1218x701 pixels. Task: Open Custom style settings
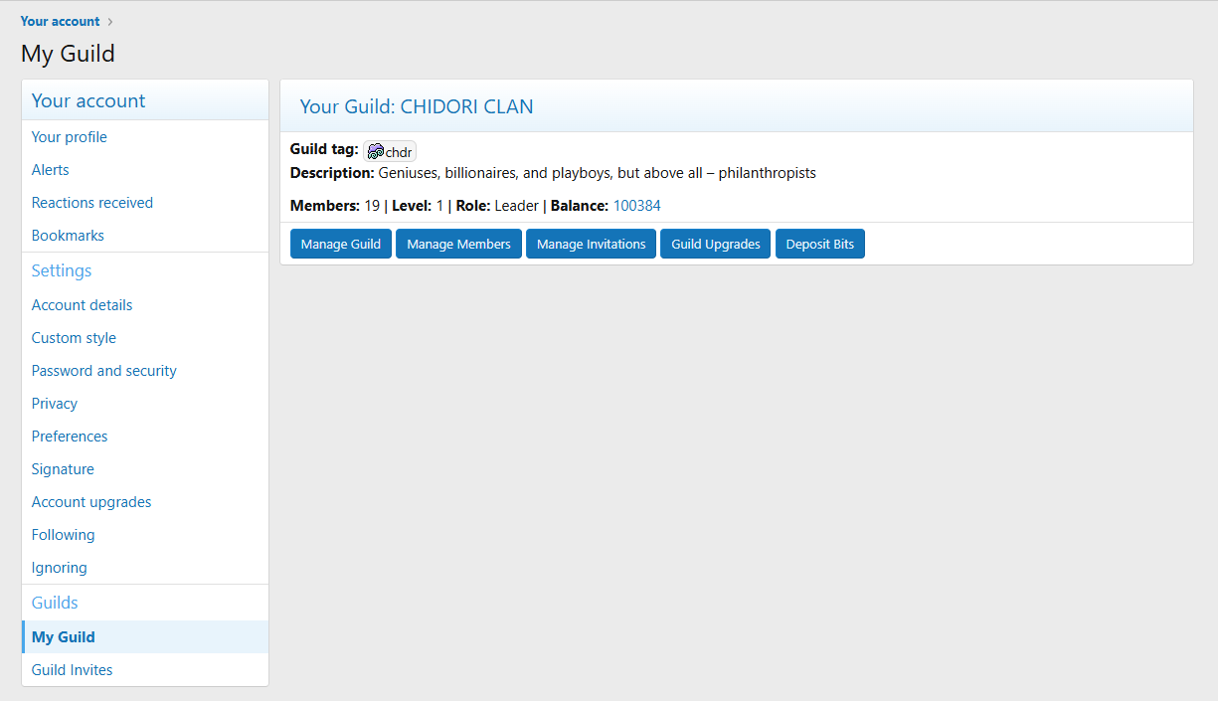pyautogui.click(x=145, y=338)
